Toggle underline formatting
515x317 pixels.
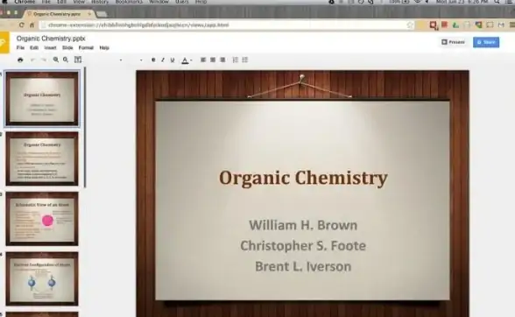point(173,60)
